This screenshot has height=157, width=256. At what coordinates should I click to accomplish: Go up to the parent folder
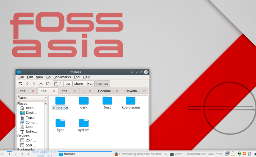click(41, 84)
